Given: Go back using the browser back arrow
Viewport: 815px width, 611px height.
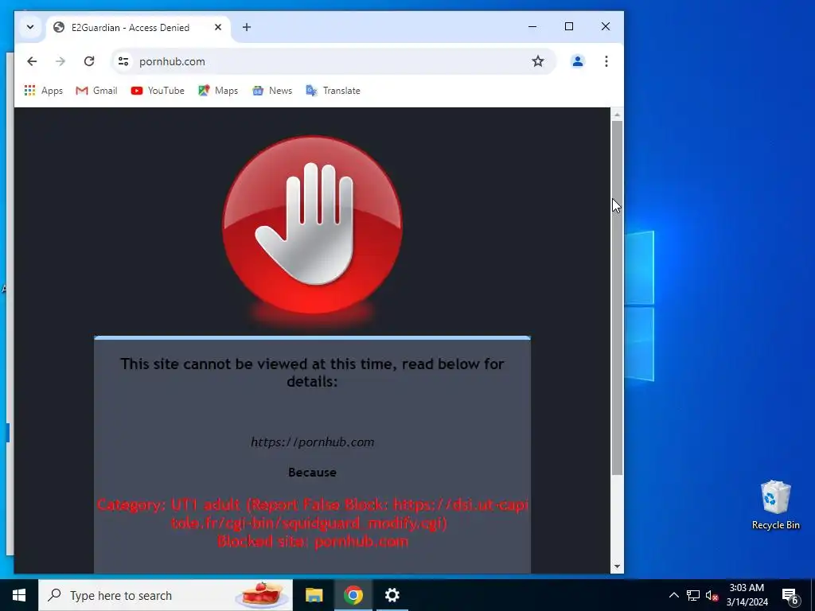Looking at the screenshot, I should pos(32,61).
